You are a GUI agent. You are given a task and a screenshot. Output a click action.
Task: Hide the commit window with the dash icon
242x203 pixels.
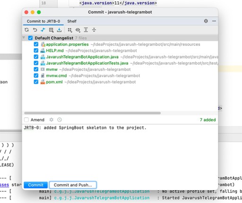click(214, 21)
